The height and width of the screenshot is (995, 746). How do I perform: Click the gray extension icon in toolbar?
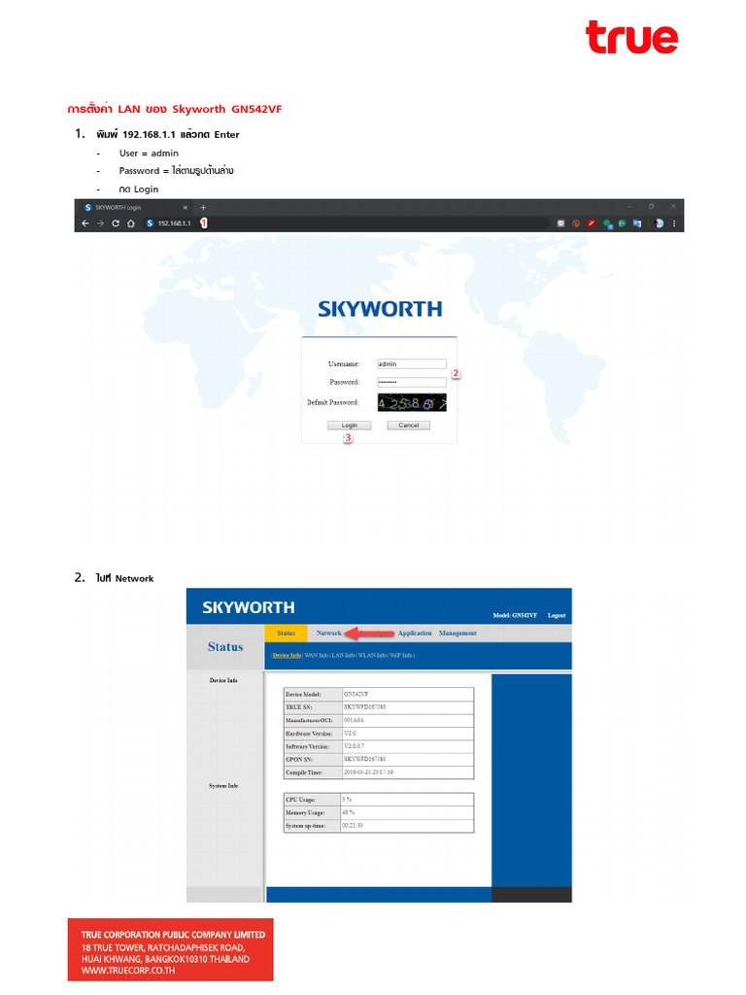(560, 223)
